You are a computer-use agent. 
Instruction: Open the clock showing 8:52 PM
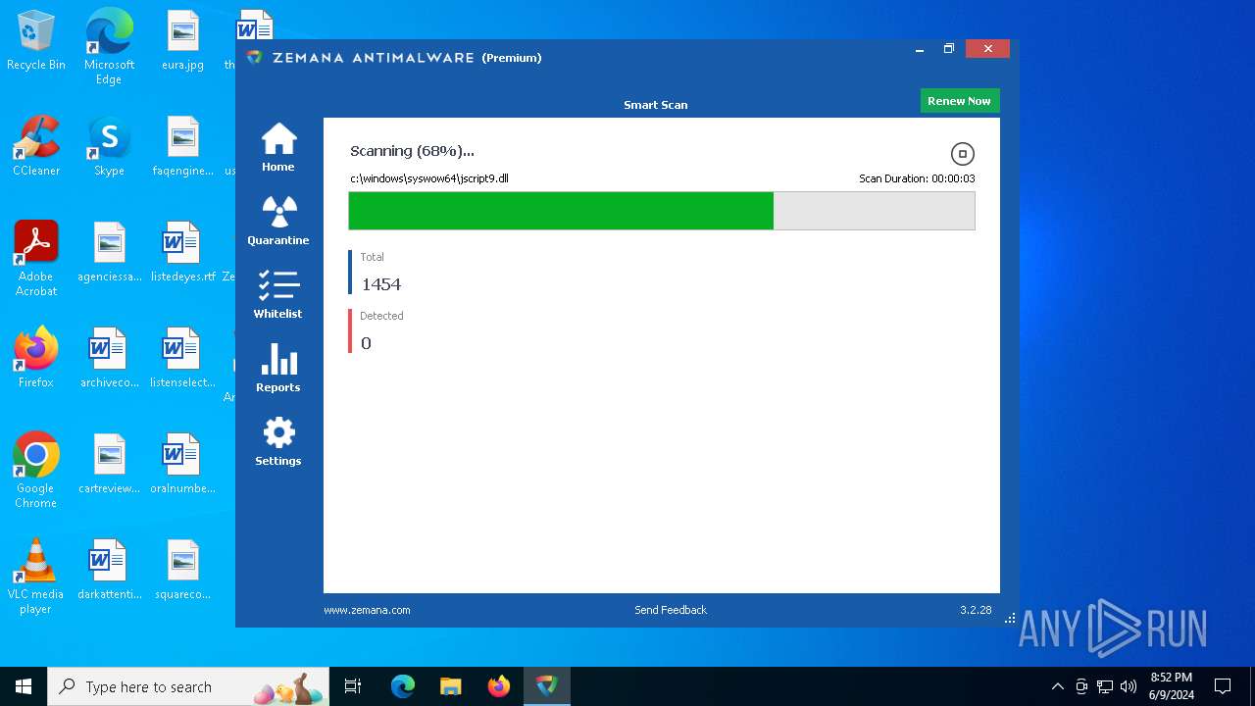coord(1172,686)
